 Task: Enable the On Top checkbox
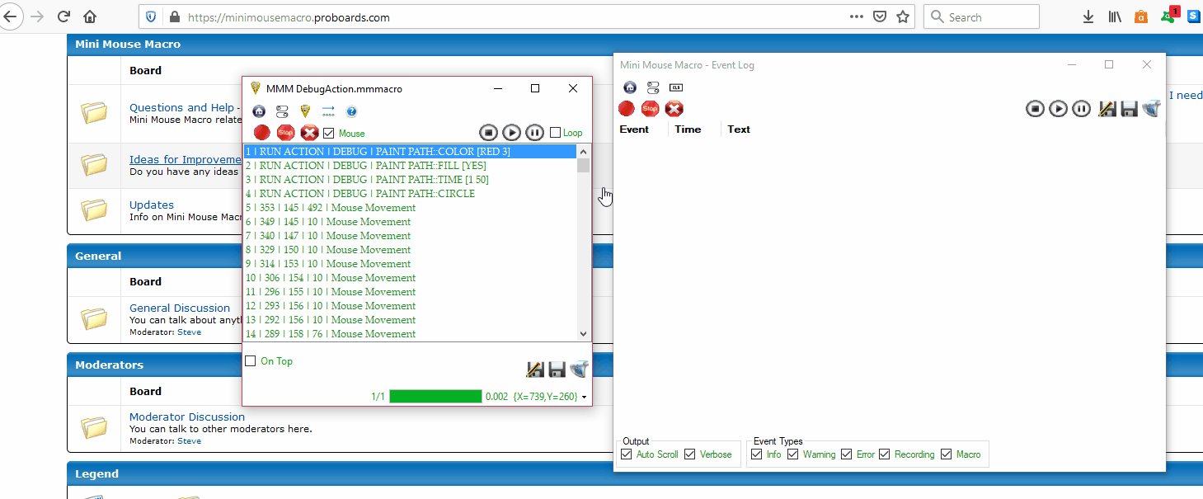251,361
